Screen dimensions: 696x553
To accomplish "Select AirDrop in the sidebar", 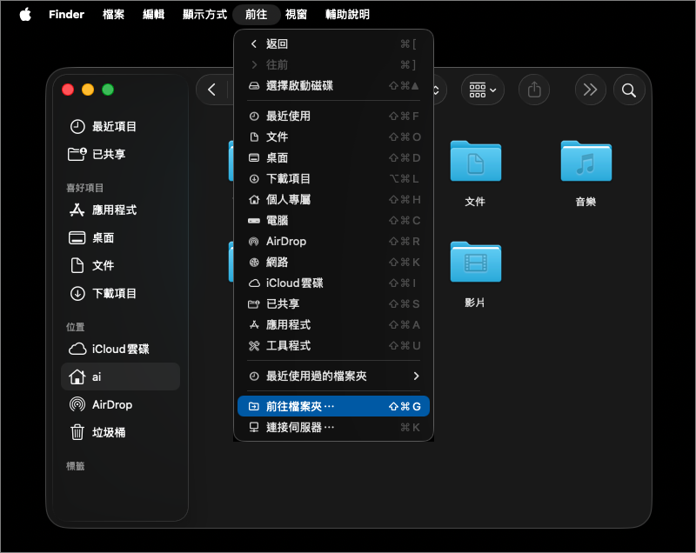I will (111, 404).
